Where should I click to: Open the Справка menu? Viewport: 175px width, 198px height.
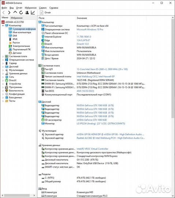(x=54, y=8)
